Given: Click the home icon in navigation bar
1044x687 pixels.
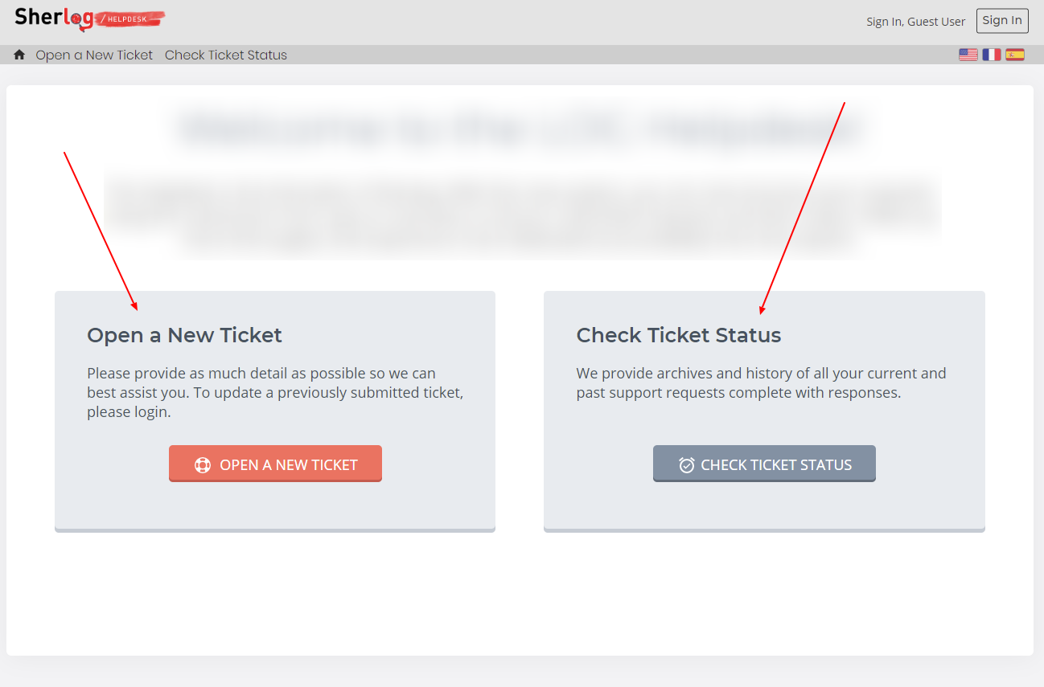Looking at the screenshot, I should pyautogui.click(x=19, y=55).
